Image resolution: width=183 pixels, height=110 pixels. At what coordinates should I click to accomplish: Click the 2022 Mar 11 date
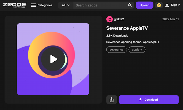point(170,19)
